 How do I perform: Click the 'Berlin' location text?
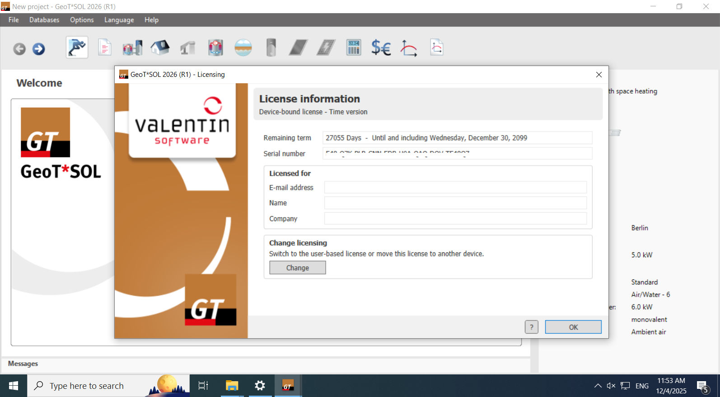click(640, 228)
